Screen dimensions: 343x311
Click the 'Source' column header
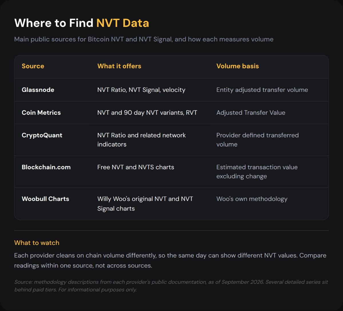click(x=33, y=66)
